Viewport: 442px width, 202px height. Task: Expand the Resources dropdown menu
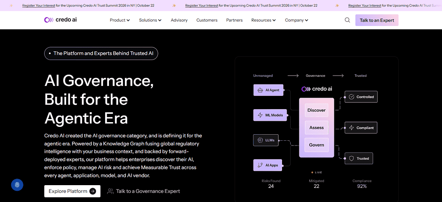[x=263, y=20]
